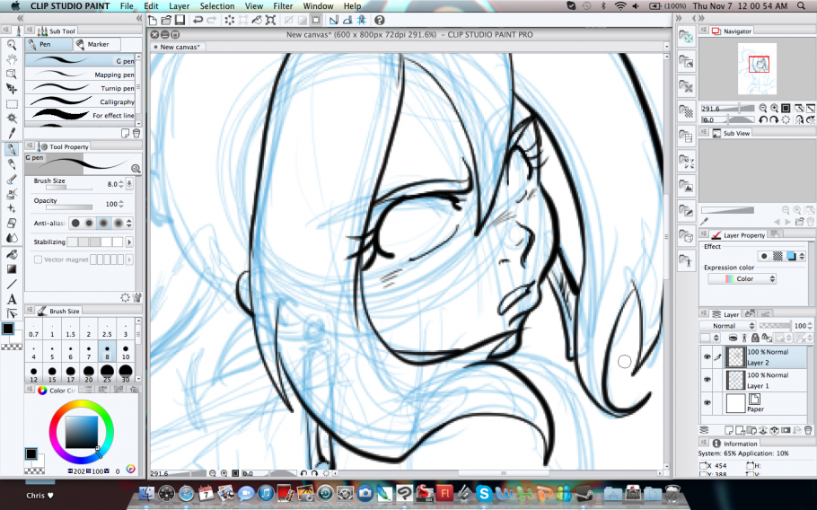Select the Text tool
This screenshot has height=510, width=817.
point(12,299)
